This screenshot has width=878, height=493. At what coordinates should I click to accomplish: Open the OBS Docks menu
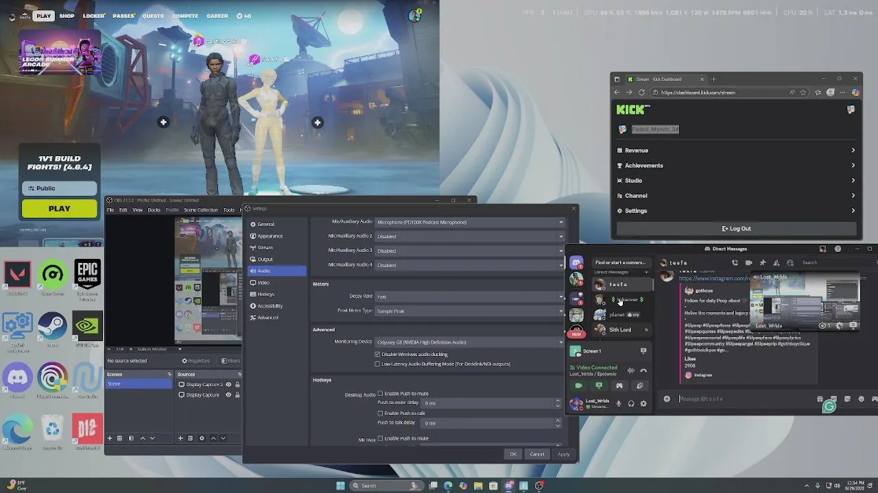pos(154,210)
